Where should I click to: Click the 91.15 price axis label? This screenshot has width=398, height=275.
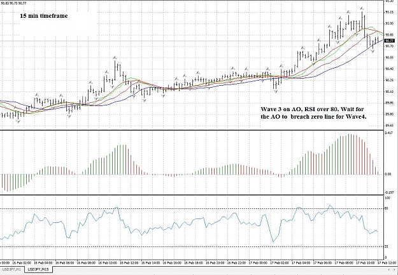point(389,12)
